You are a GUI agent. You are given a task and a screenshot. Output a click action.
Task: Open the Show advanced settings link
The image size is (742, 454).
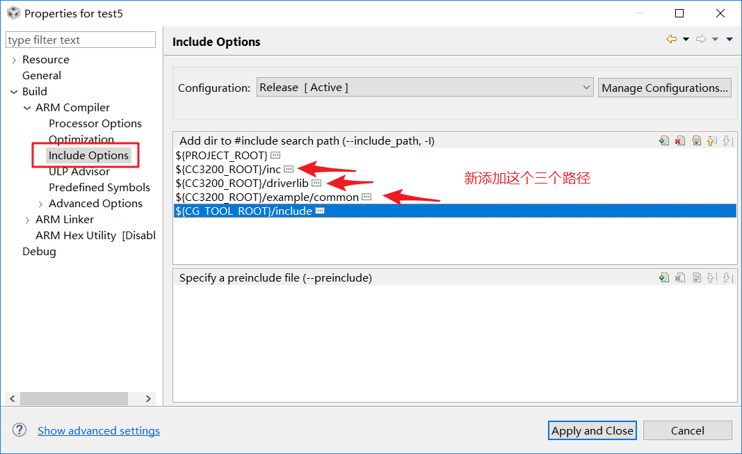click(x=99, y=431)
